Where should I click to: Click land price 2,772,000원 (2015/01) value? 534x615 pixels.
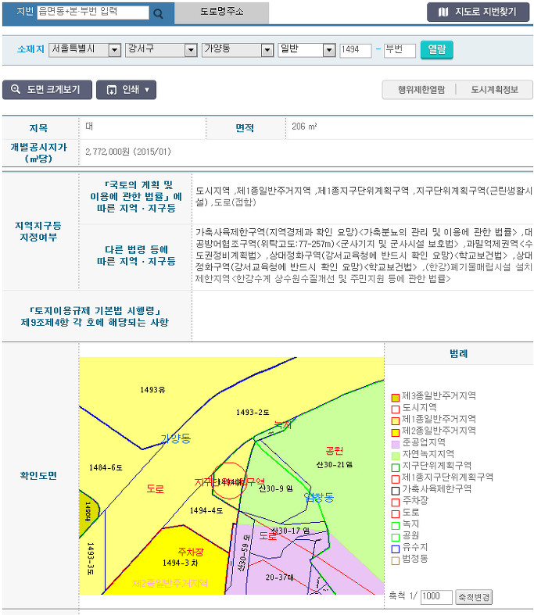click(128, 152)
